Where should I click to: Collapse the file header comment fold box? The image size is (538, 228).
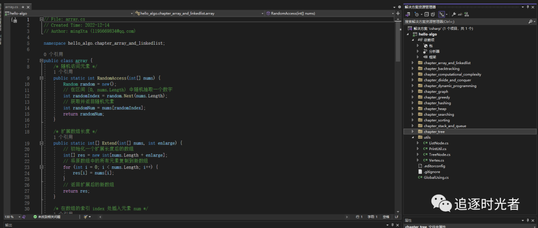click(40, 19)
